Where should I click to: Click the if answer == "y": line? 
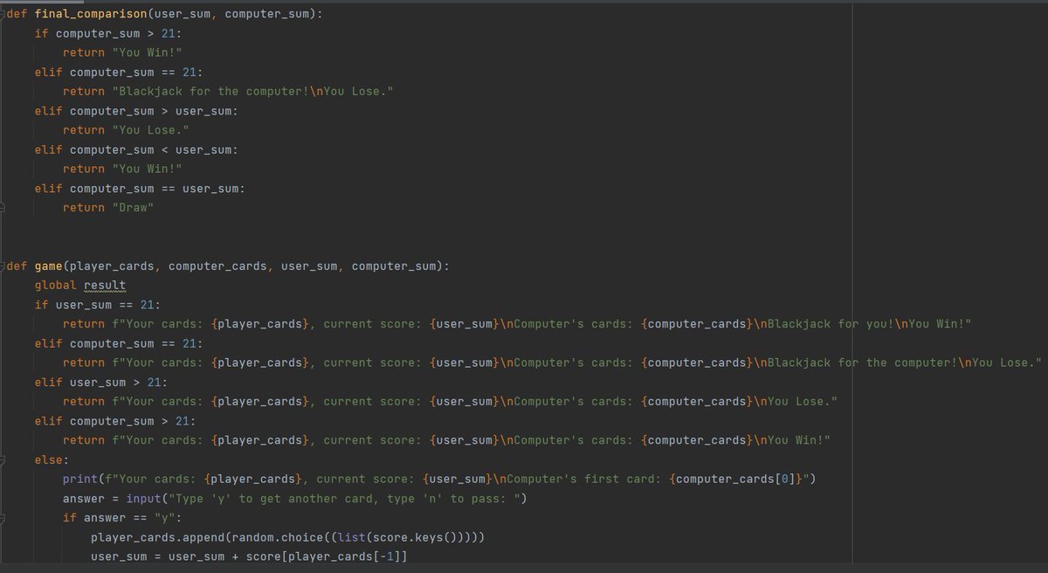tap(122, 518)
